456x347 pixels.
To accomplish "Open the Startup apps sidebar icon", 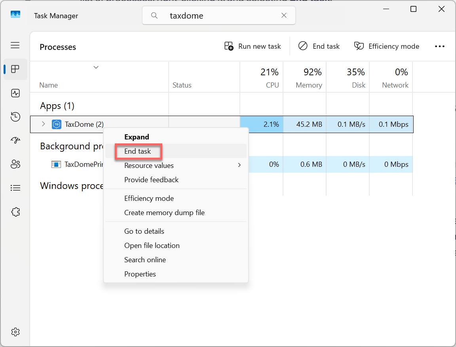I will pos(15,140).
